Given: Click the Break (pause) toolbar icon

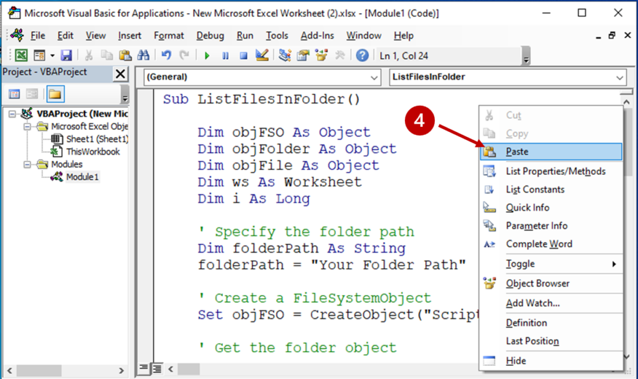Looking at the screenshot, I should tap(225, 55).
